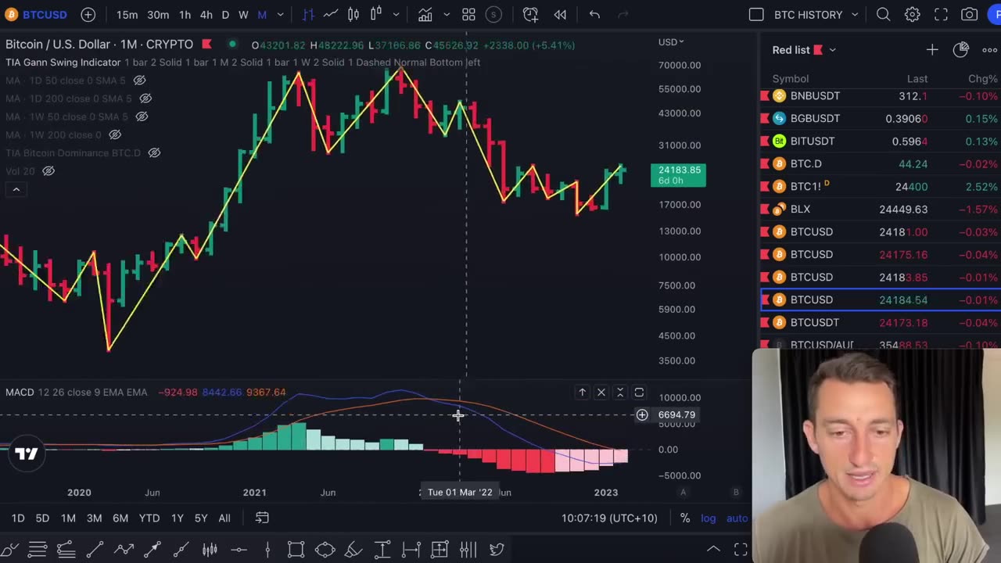The height and width of the screenshot is (563, 1001).
Task: Collapse the MACD pane
Action: click(x=620, y=393)
